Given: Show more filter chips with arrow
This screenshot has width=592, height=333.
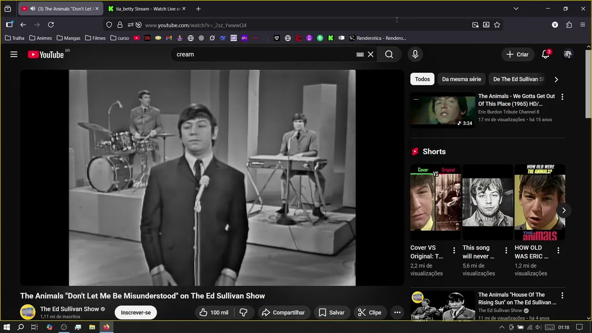Looking at the screenshot, I should pyautogui.click(x=556, y=79).
